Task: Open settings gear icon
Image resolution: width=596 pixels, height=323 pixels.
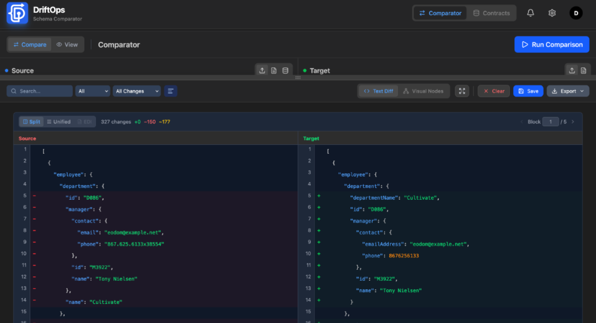Action: coord(552,13)
